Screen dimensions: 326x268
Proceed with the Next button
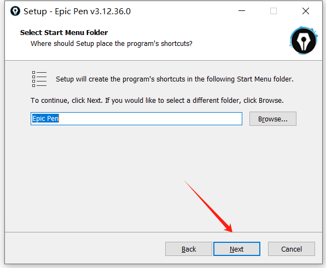[237, 249]
